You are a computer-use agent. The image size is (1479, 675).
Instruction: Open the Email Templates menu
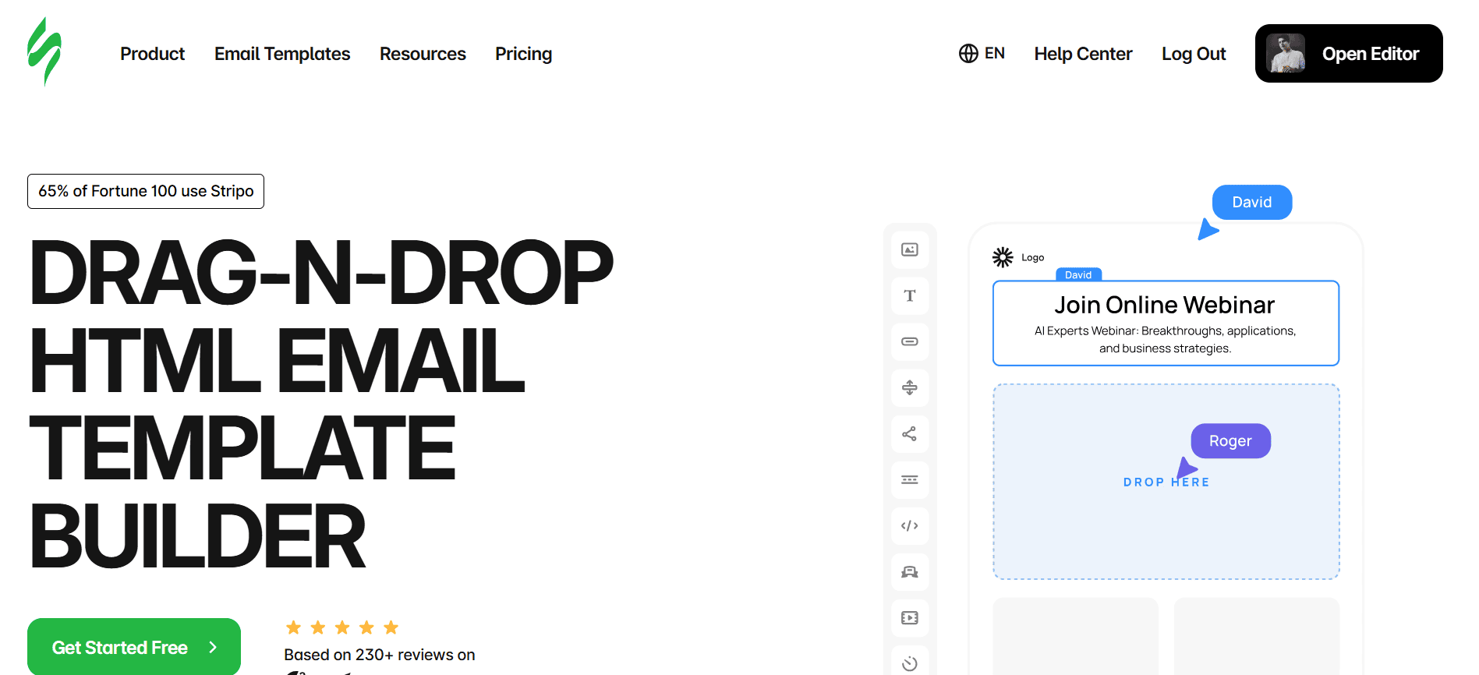pos(282,54)
